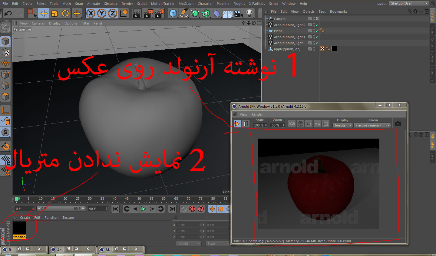436x256 pixels.
Task: Select the Live Selection tool
Action: point(32,13)
